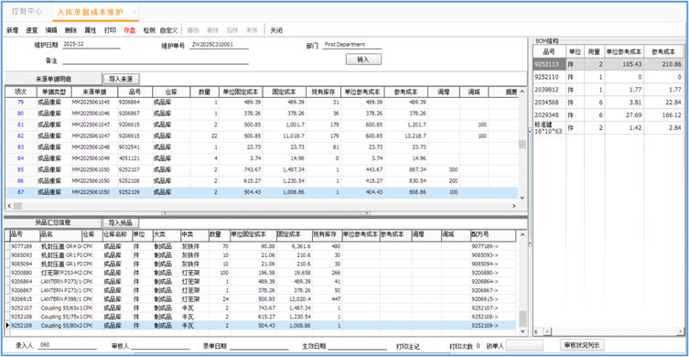Select BOM row 9252113
This screenshot has height=357, width=689.
(608, 64)
